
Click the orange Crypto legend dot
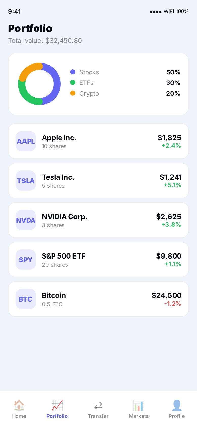[x=73, y=93]
